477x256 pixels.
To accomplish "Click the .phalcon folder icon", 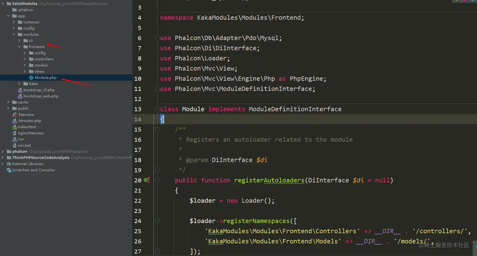I will (15, 10).
